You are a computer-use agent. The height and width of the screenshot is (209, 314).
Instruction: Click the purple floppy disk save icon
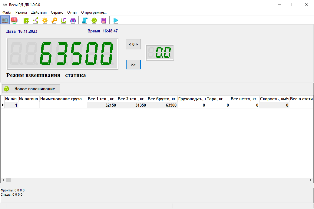pos(104,20)
